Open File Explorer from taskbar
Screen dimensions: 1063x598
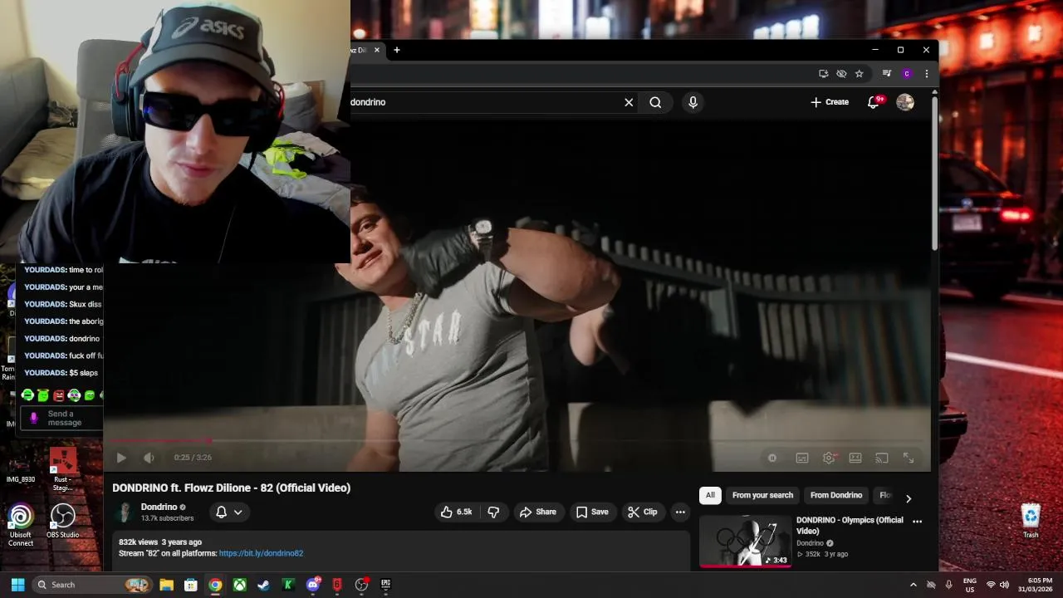(x=166, y=585)
